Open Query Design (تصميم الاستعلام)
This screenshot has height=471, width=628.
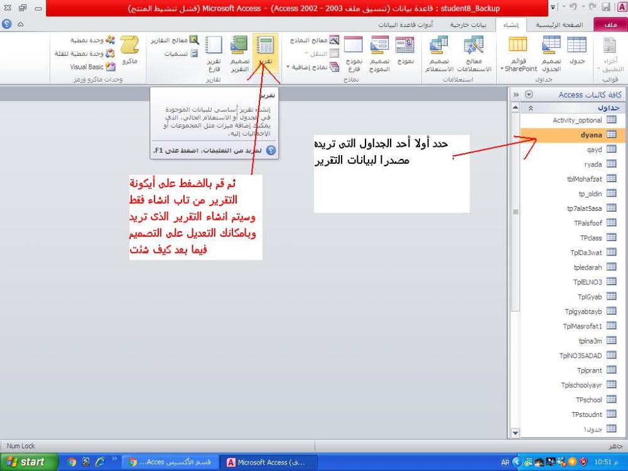point(439,54)
